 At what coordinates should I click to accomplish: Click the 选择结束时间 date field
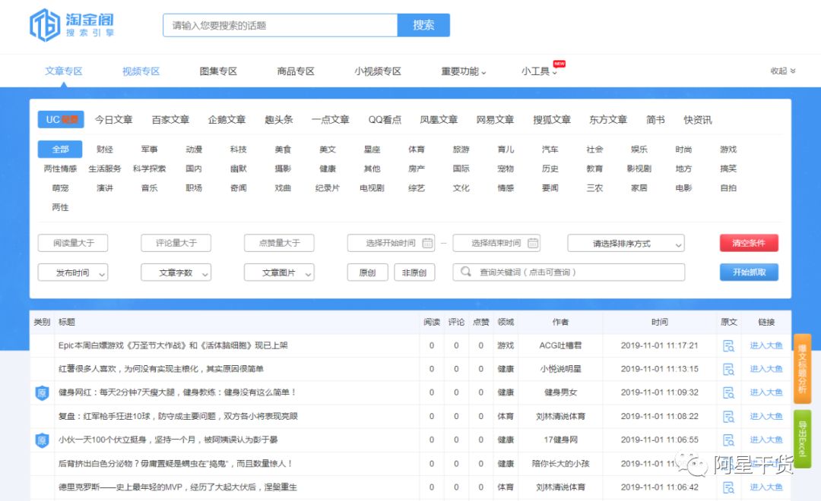pos(496,243)
